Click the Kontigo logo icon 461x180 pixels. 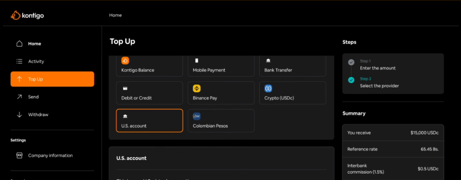(15, 15)
